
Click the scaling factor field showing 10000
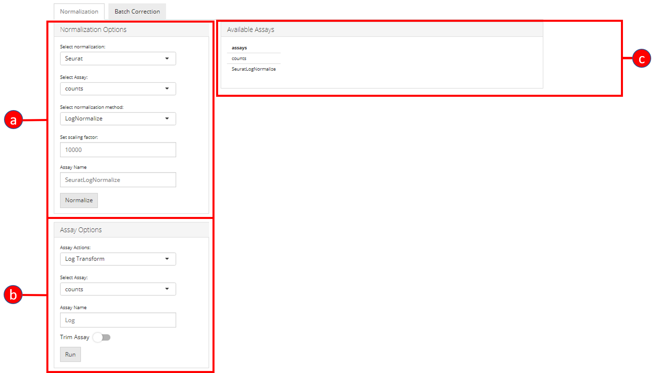point(118,150)
